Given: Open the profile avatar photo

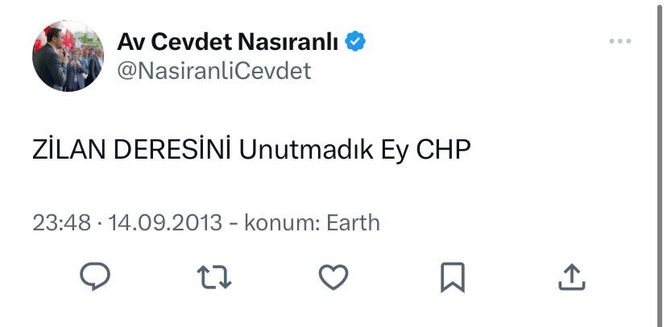Looking at the screenshot, I should click(68, 56).
